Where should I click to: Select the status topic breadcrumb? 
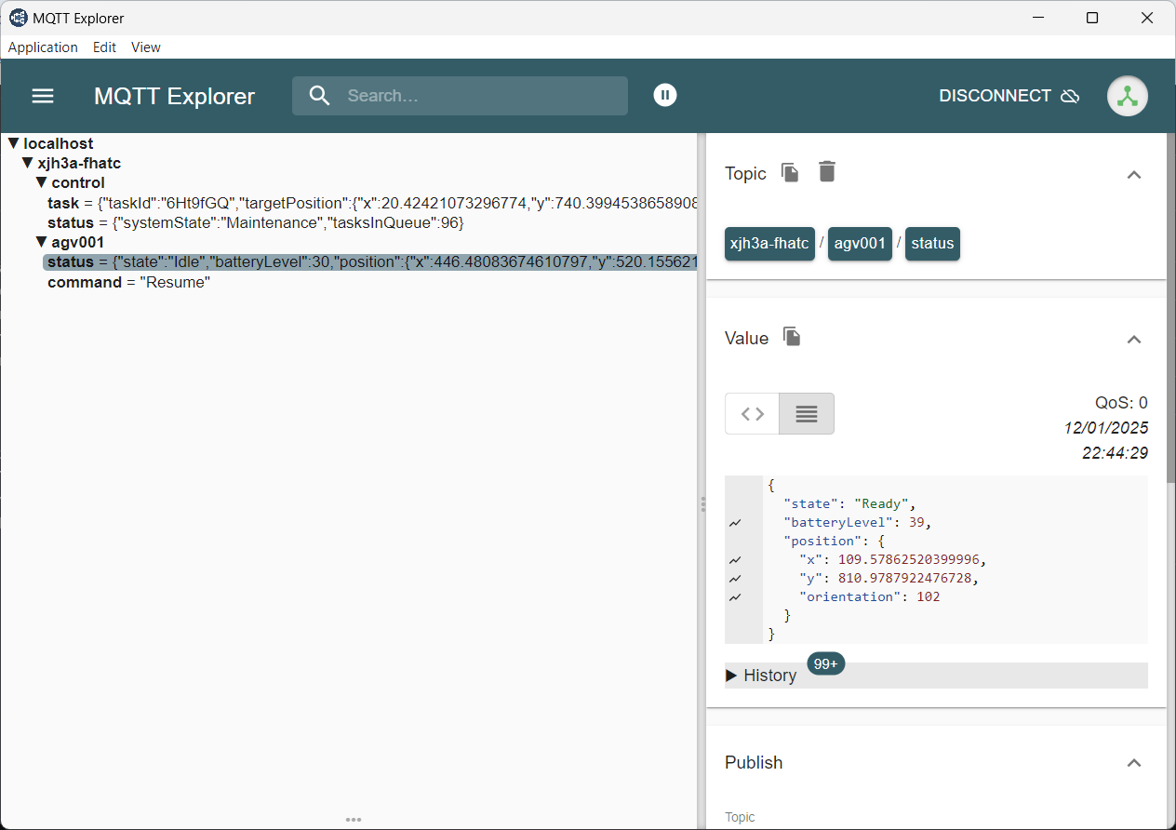pyautogui.click(x=932, y=244)
